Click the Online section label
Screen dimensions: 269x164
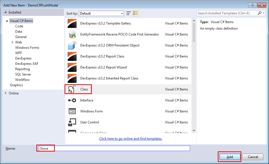pos(14,93)
